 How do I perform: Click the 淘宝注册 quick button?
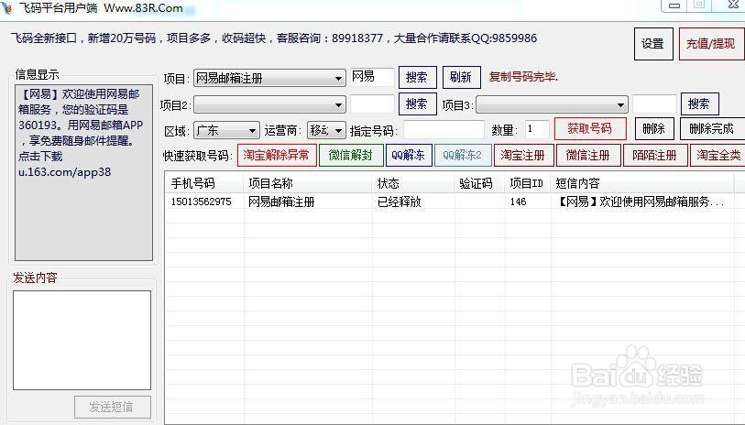[523, 156]
